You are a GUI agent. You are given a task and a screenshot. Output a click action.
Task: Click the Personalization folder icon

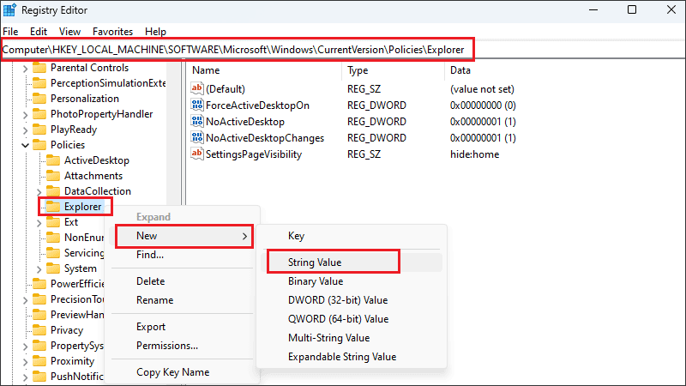39,99
